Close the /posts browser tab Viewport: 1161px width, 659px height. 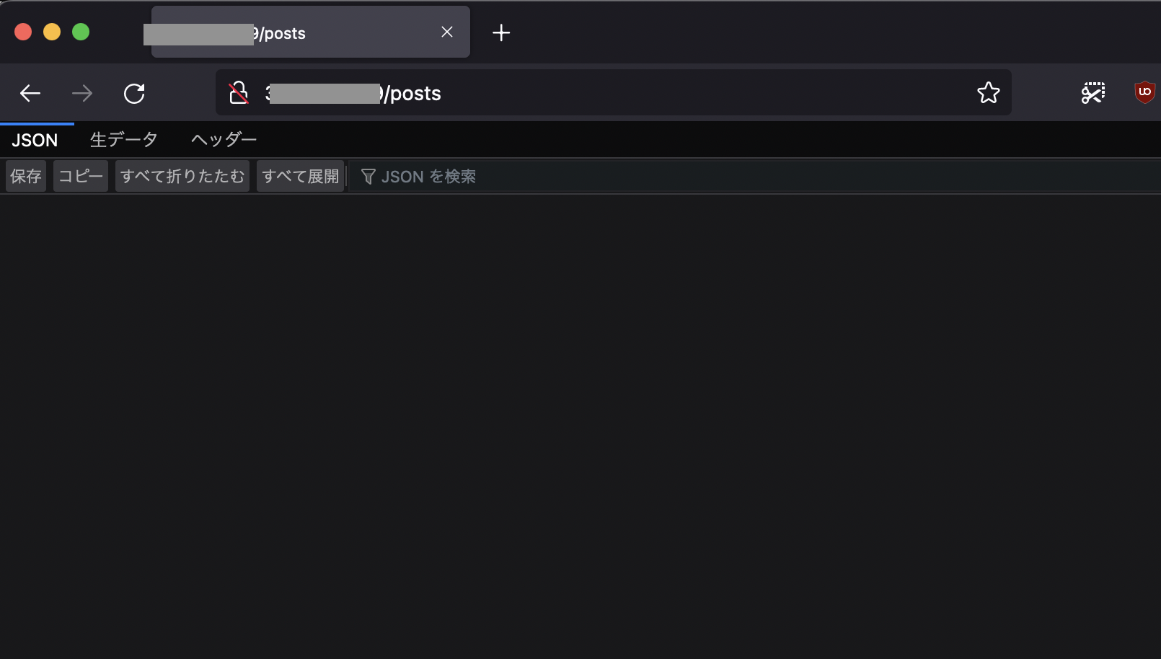(x=447, y=32)
